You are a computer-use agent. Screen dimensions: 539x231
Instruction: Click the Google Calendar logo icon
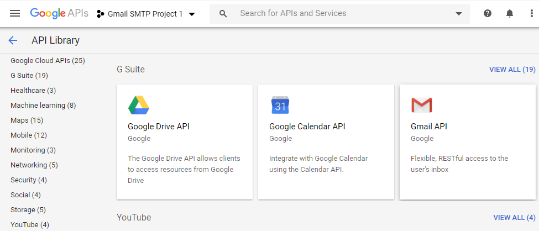tap(280, 105)
